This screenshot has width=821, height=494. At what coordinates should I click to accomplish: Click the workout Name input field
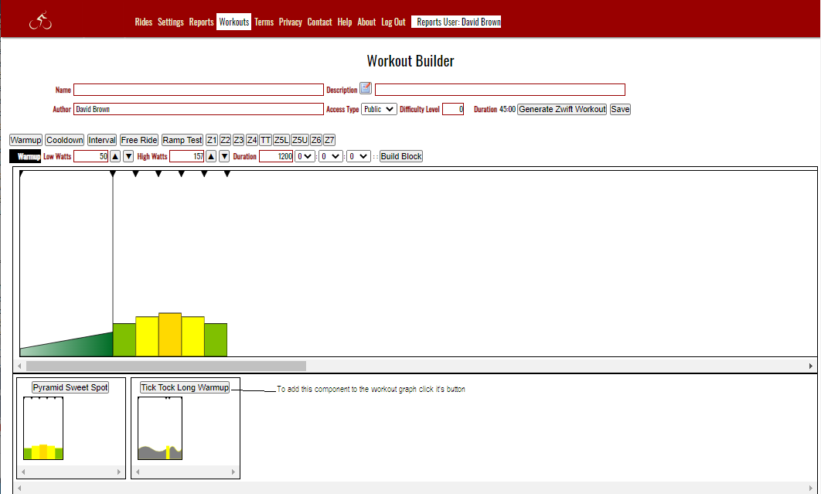coord(198,90)
